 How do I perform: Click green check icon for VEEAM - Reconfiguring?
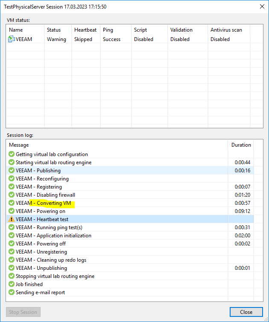pyautogui.click(x=12, y=178)
